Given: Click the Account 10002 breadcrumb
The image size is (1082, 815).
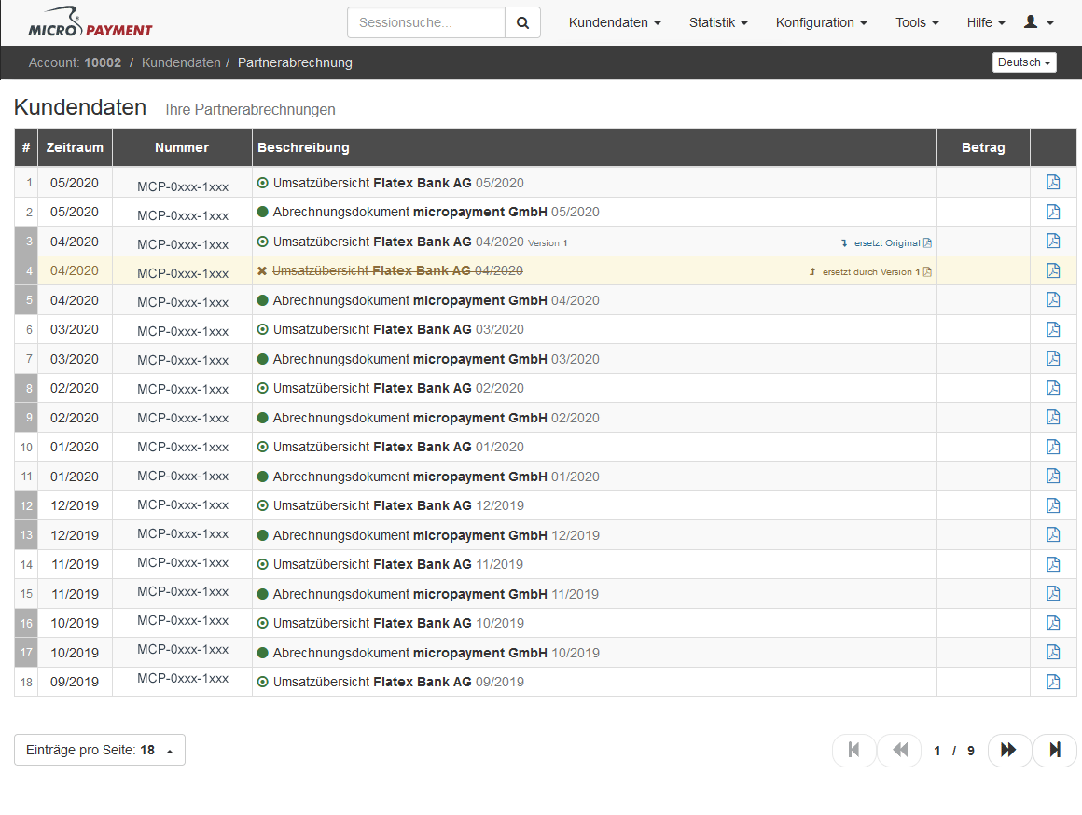Looking at the screenshot, I should click(x=75, y=62).
